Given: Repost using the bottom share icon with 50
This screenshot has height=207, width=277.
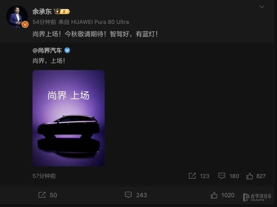Looking at the screenshot, I should coord(42,195).
